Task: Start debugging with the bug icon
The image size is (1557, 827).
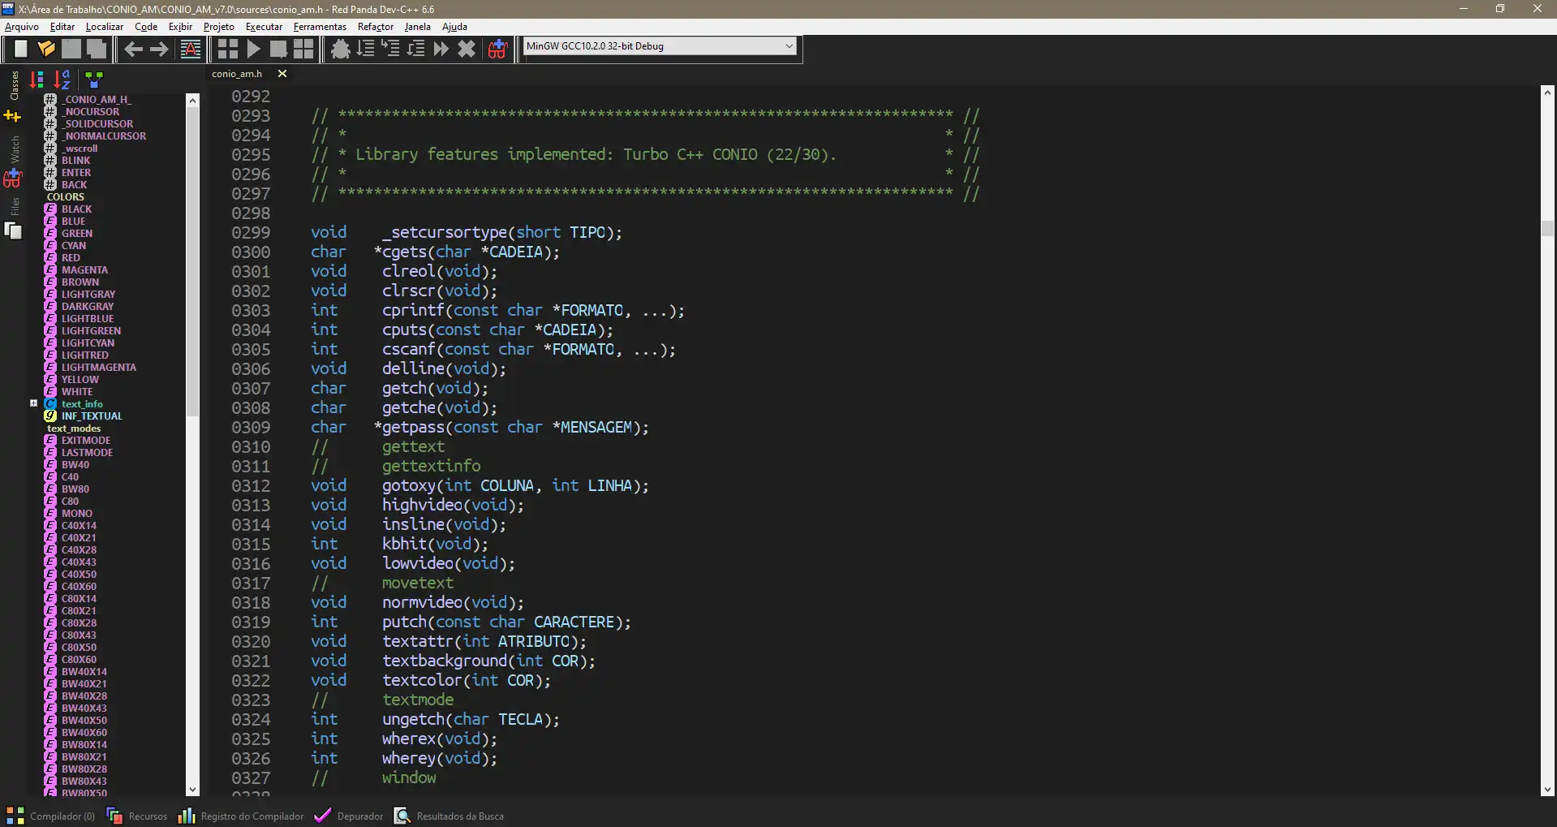Action: (x=341, y=49)
